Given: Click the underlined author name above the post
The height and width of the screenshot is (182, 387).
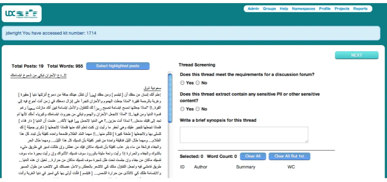Looking at the screenshot, I should pos(152,88).
